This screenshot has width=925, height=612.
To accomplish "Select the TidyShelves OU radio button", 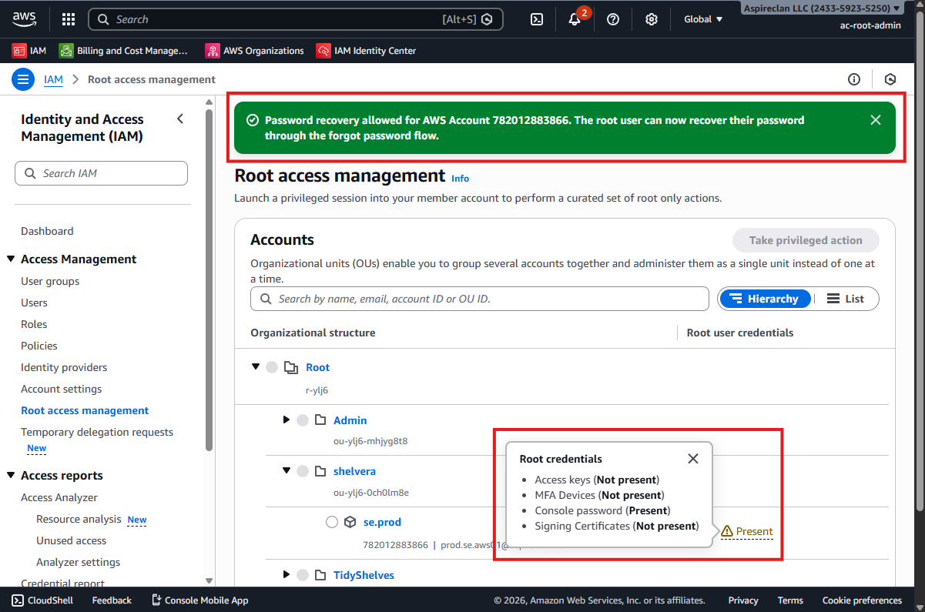I will pos(303,575).
